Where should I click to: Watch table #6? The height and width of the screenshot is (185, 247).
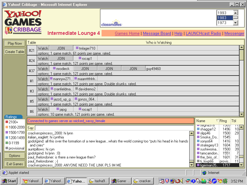pyautogui.click(x=43, y=109)
